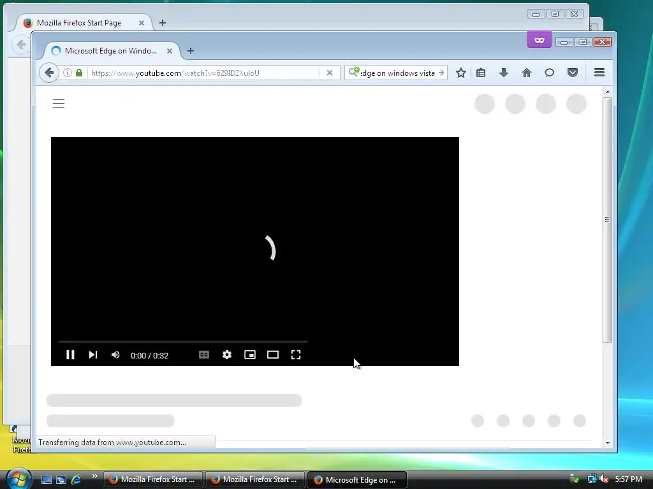Open Firefox Hello chat bubble icon
This screenshot has width=653, height=489.
coord(549,73)
